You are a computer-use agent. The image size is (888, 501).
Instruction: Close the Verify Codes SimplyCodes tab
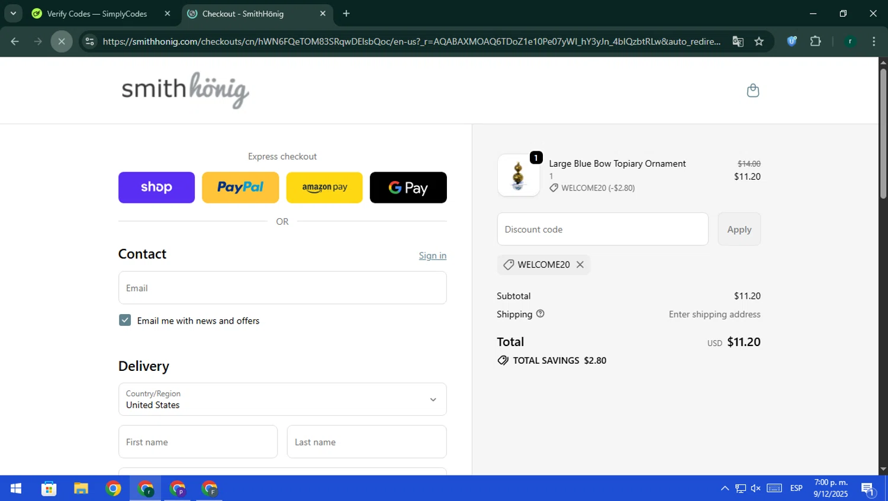point(168,14)
